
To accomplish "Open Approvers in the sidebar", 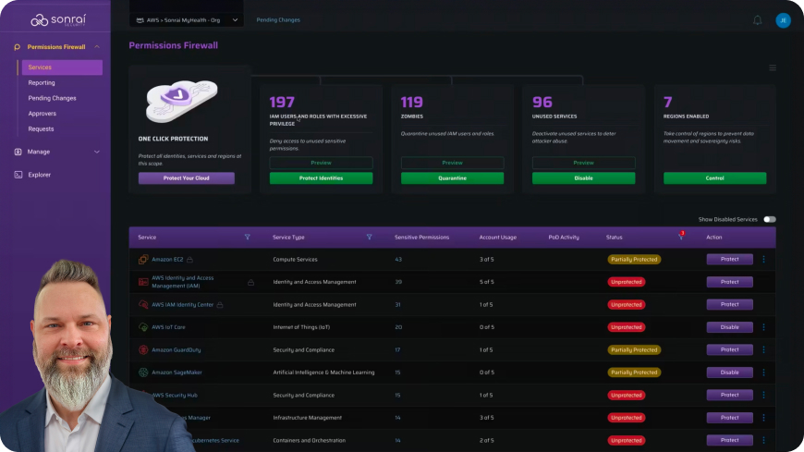I will [x=42, y=114].
